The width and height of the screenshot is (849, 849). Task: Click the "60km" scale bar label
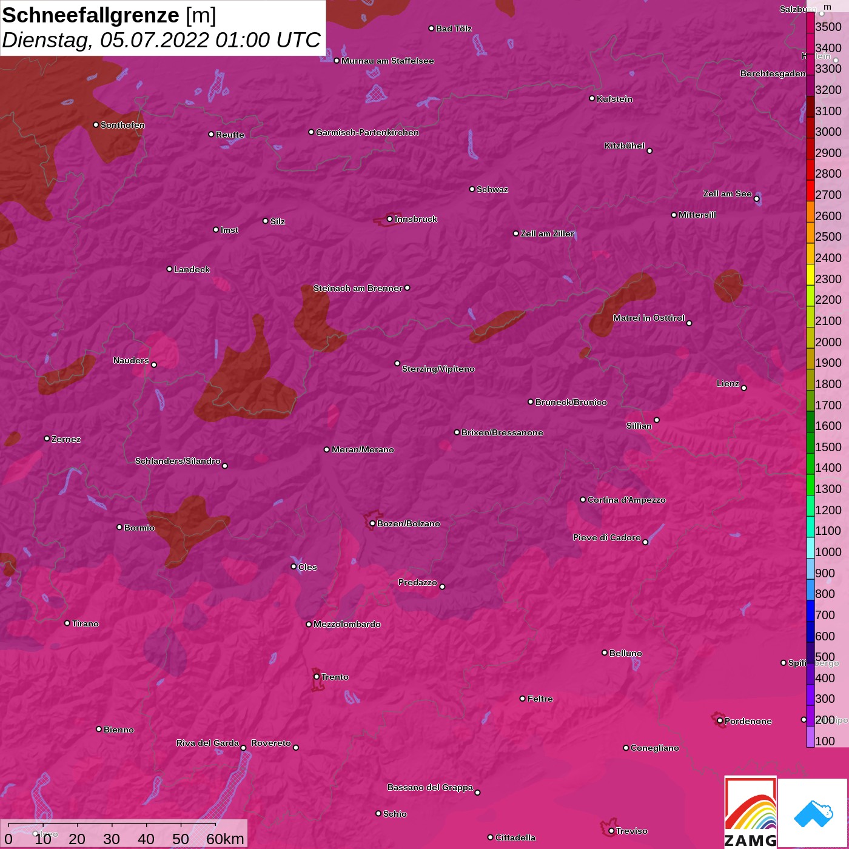click(x=225, y=839)
